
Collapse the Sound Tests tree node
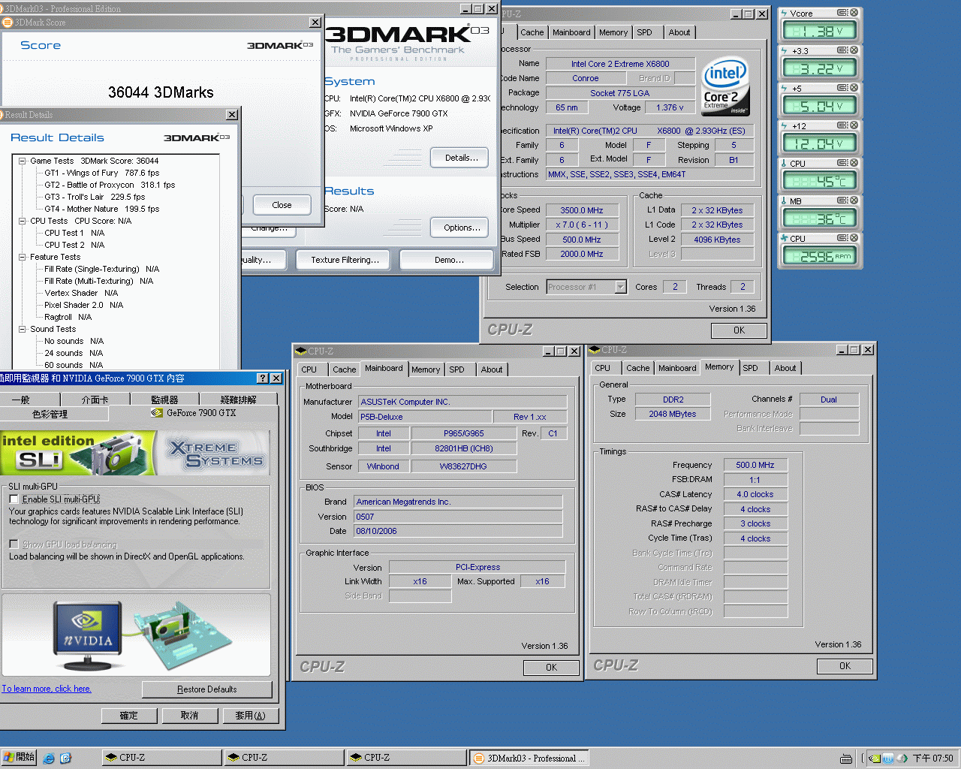coord(23,329)
